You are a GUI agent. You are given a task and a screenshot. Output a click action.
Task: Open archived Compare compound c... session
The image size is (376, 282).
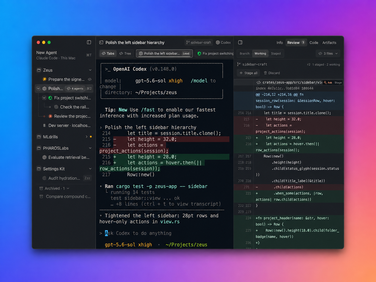pos(64,197)
